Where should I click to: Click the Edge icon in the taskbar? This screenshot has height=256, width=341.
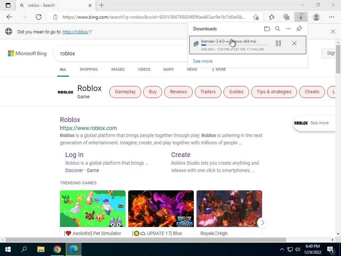pyautogui.click(x=74, y=249)
